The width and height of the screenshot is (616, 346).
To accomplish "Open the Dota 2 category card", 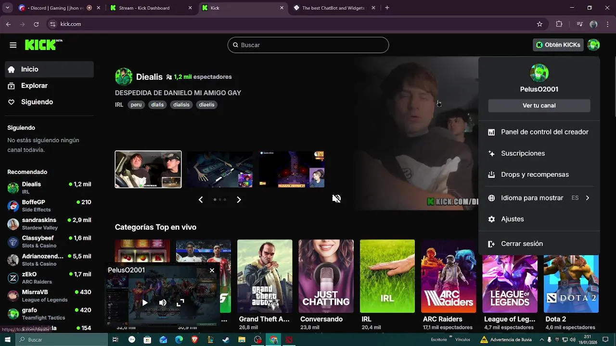I will tap(571, 284).
